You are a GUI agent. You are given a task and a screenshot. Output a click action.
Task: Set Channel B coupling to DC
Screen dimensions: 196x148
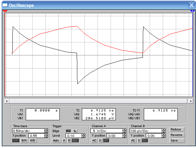click(x=145, y=141)
